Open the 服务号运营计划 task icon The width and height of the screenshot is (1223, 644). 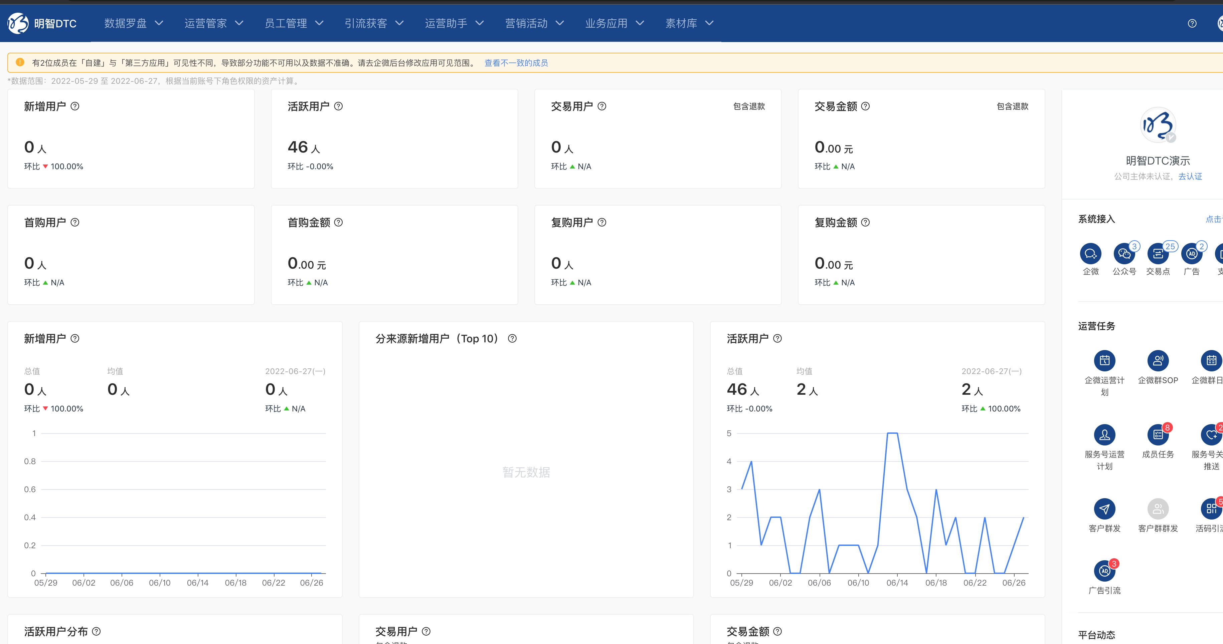tap(1105, 434)
